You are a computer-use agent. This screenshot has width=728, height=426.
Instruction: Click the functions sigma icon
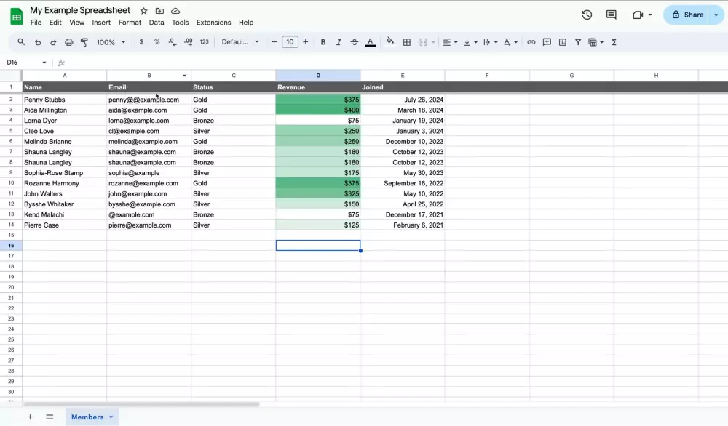coord(614,42)
